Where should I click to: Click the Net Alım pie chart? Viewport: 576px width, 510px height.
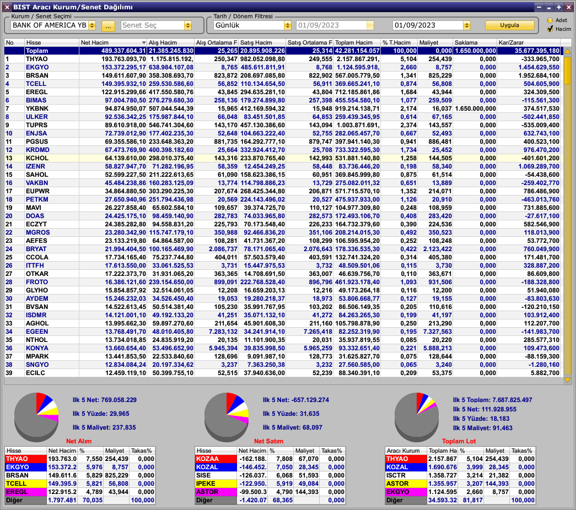[x=36, y=417]
